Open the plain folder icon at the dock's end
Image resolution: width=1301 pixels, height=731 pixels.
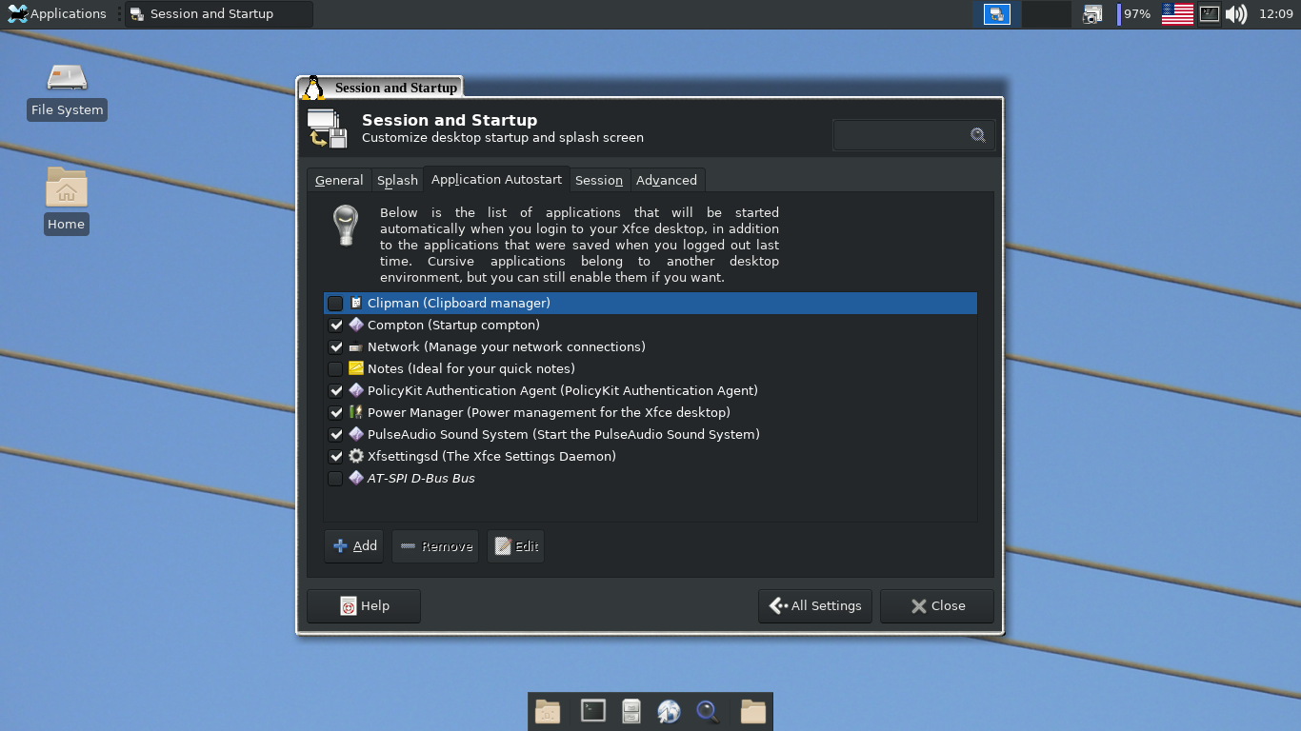coord(753,711)
